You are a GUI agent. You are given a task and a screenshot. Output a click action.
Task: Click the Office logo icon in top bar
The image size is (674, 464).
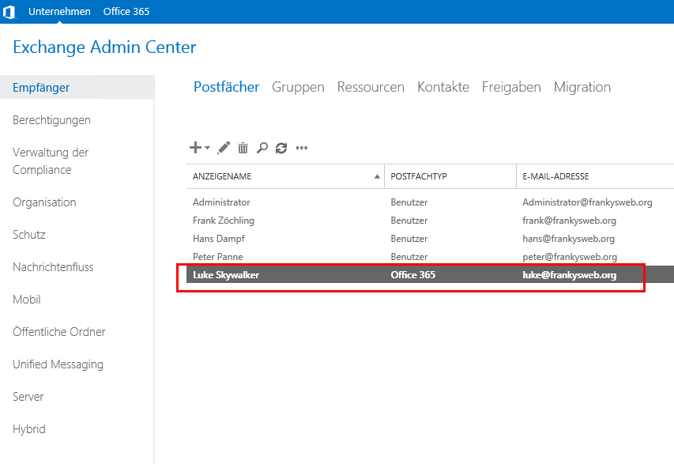(x=9, y=12)
